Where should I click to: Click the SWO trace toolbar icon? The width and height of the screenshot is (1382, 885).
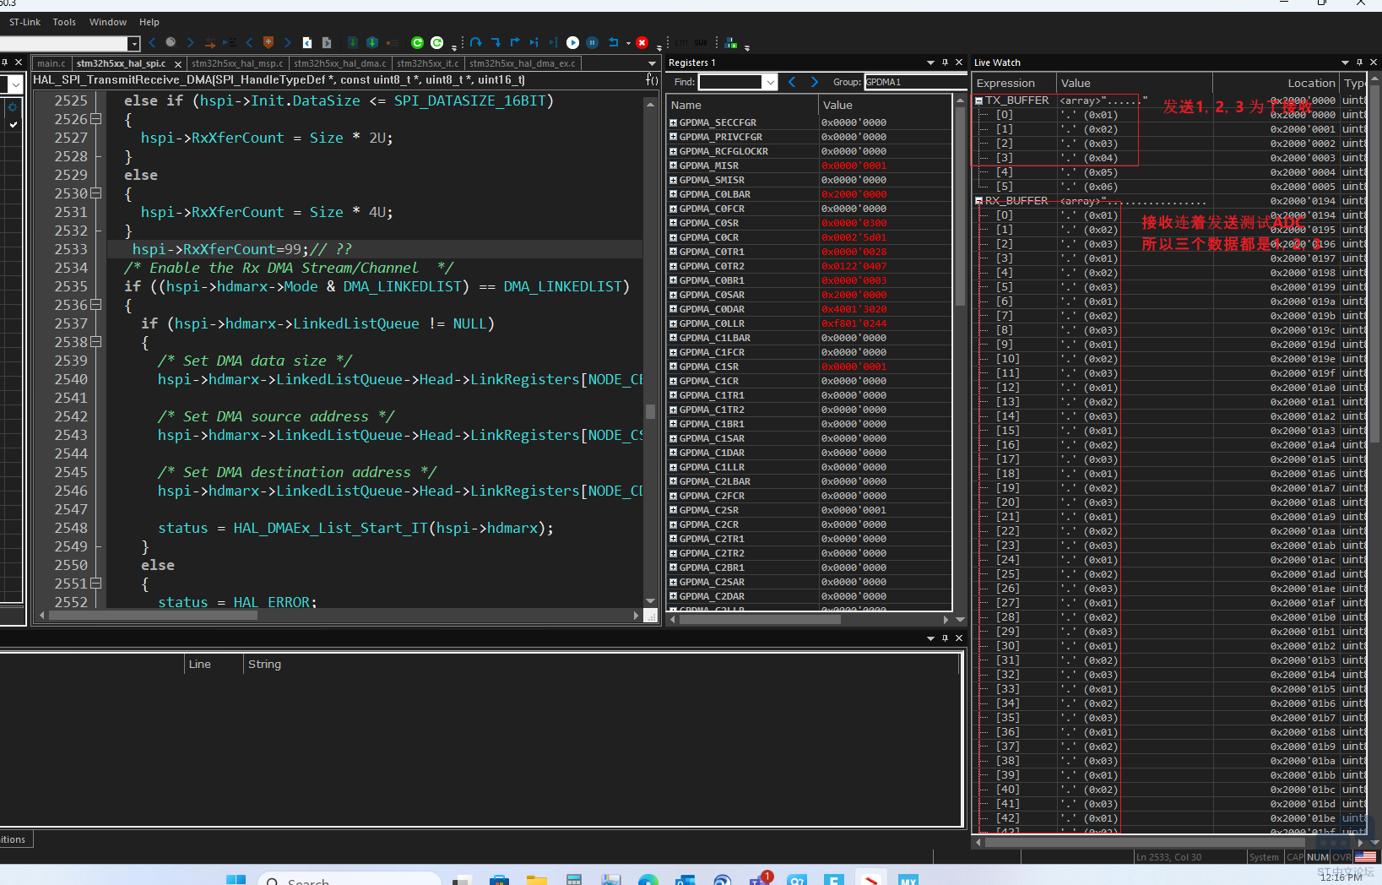click(701, 42)
